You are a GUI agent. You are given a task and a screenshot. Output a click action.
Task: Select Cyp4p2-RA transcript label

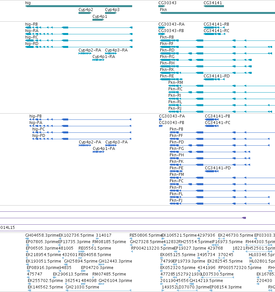coord(90,50)
